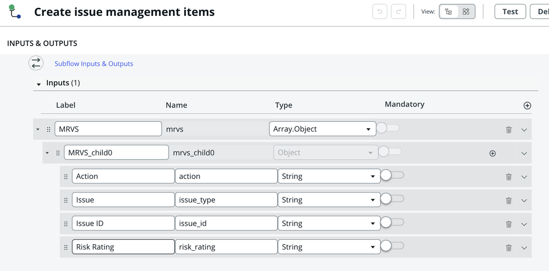Image resolution: width=549 pixels, height=271 pixels.
Task: Switch to the tile grid view icon
Action: tap(465, 12)
